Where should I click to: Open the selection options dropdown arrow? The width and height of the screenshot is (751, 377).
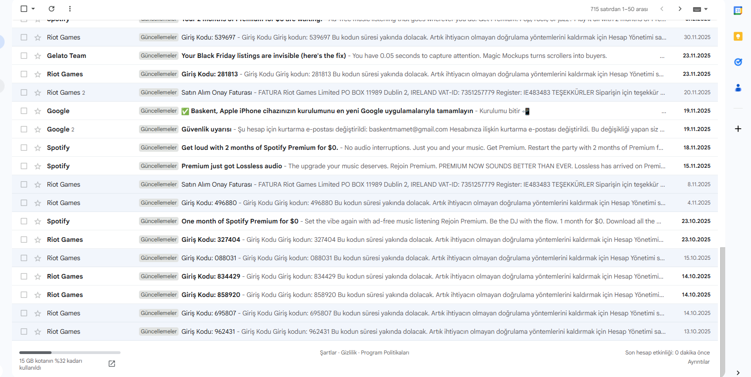pyautogui.click(x=33, y=9)
